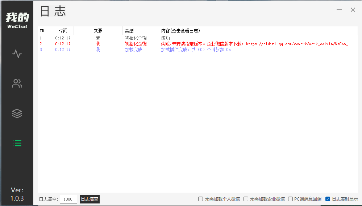The image size is (362, 206).
Task: Open the contacts people sidebar icon
Action: [x=17, y=84]
